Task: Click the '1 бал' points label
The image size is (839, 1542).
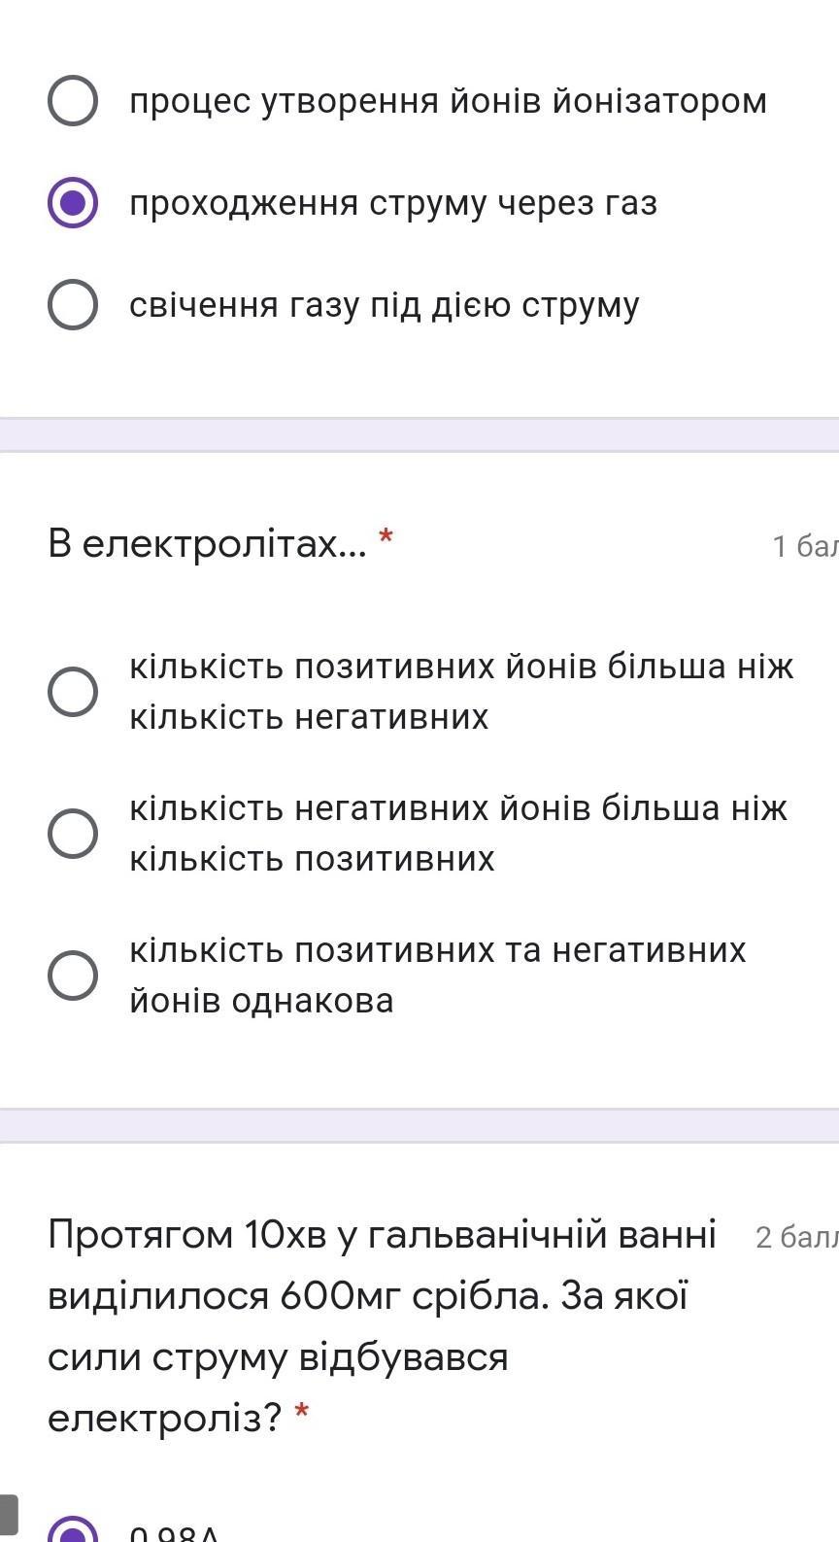Action: (x=805, y=546)
